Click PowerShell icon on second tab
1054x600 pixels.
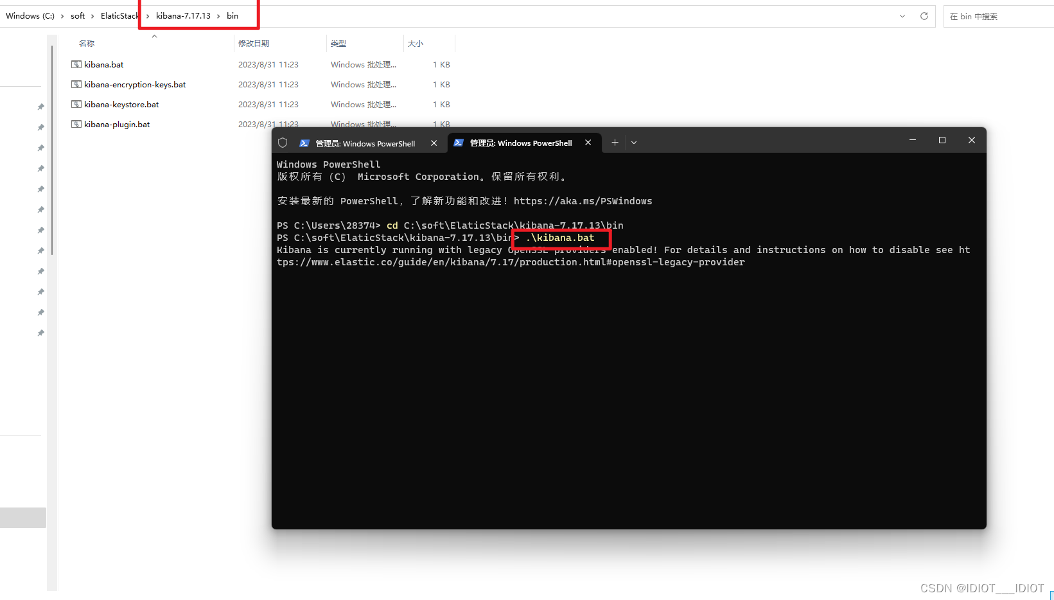[459, 143]
